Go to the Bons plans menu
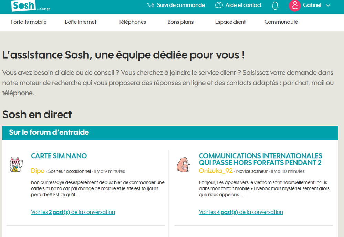The height and width of the screenshot is (237, 344). [x=180, y=22]
